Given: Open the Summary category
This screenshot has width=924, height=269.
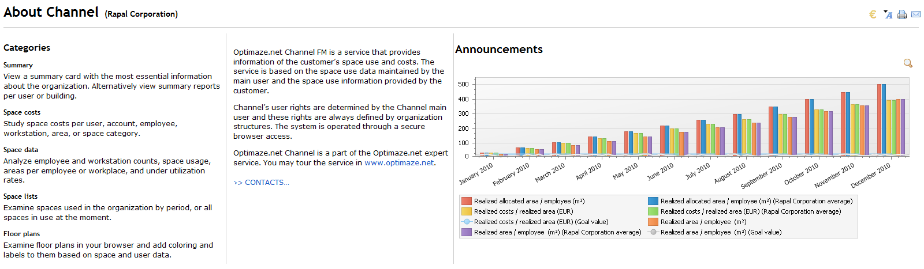Looking at the screenshot, I should click(18, 65).
